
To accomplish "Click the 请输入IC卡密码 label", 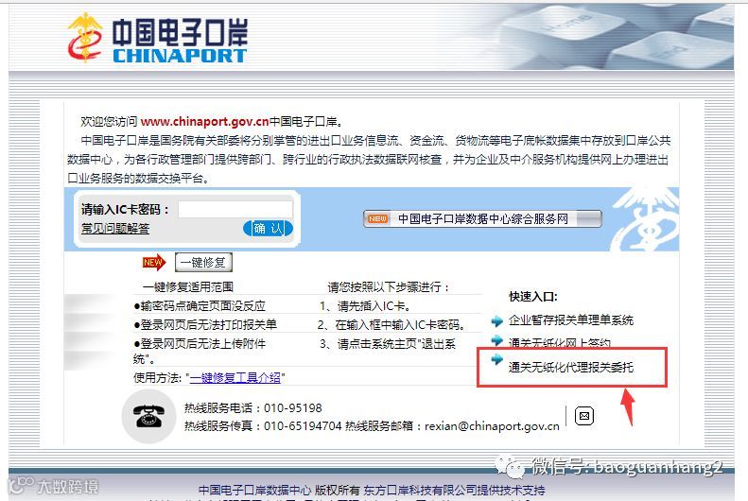I will [125, 209].
